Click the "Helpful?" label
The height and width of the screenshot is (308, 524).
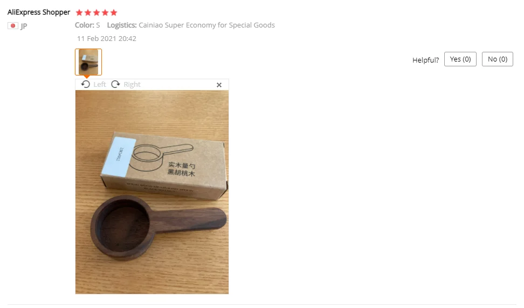click(425, 60)
